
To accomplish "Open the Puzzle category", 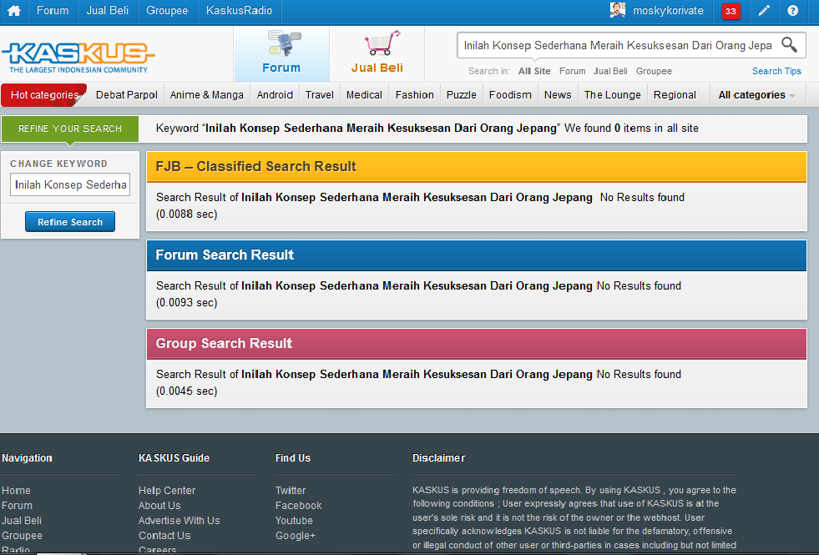I will tap(461, 95).
